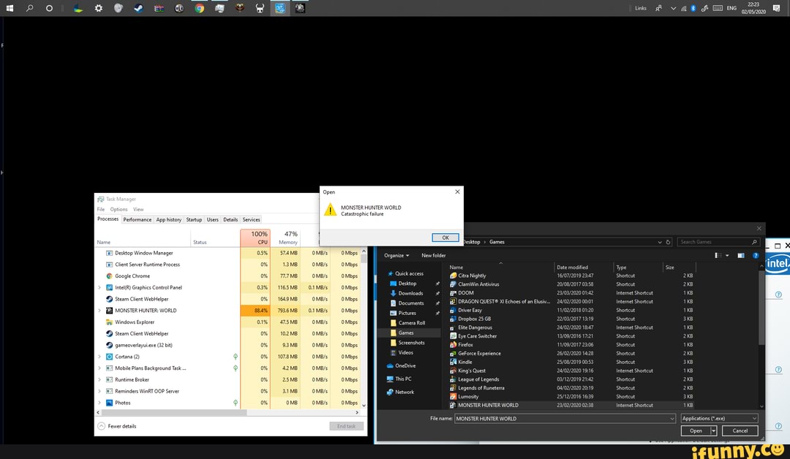Select Screenshots folder in navigation pane

click(x=411, y=343)
